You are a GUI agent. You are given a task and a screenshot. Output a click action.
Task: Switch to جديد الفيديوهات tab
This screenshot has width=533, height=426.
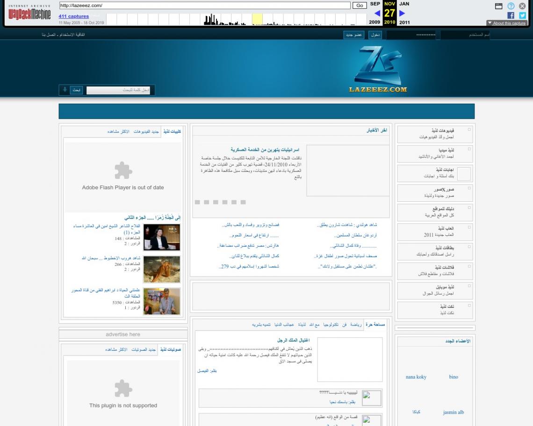click(x=146, y=131)
